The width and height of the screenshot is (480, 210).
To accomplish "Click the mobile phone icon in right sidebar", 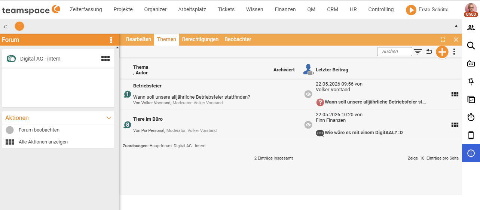I will [x=471, y=135].
